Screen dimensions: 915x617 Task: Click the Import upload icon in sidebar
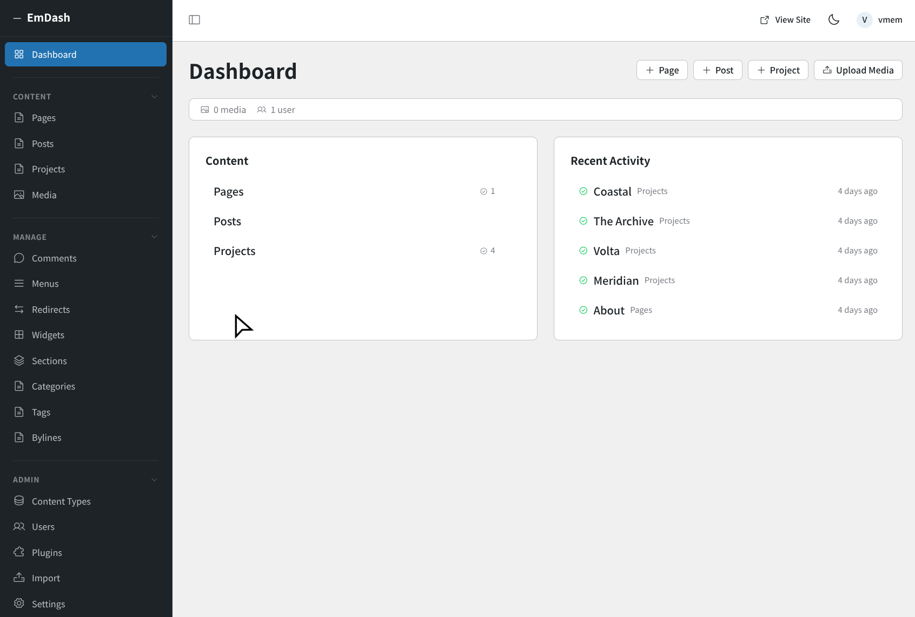pos(19,578)
